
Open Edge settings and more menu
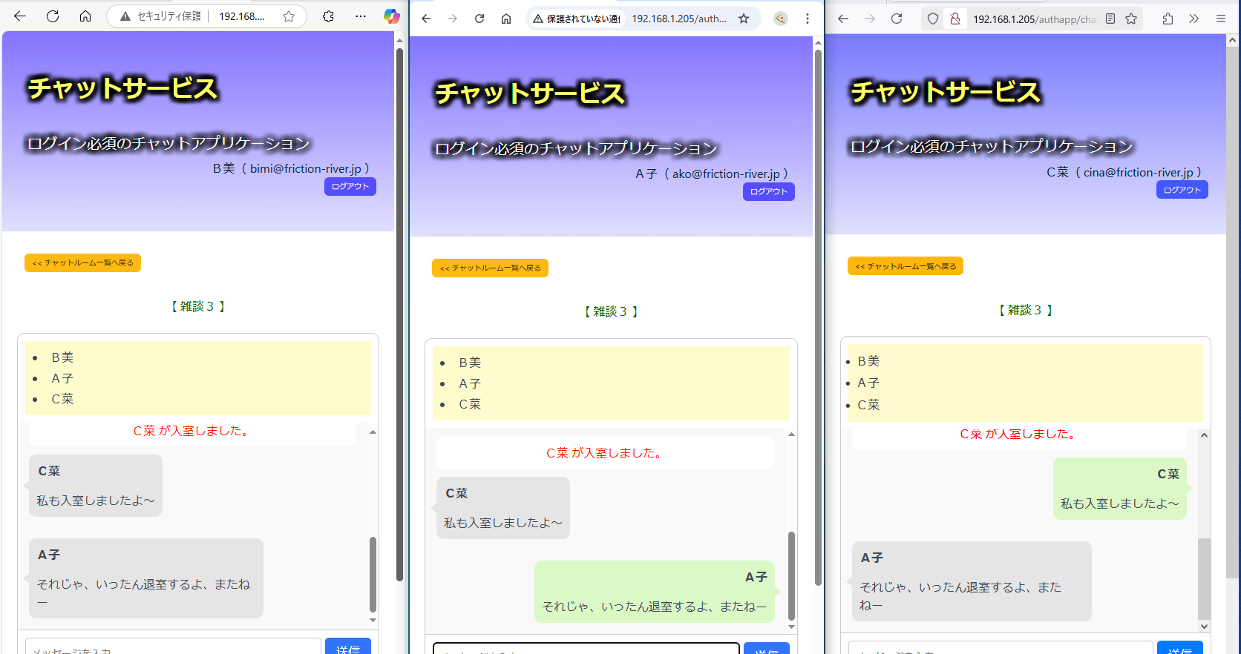click(361, 16)
